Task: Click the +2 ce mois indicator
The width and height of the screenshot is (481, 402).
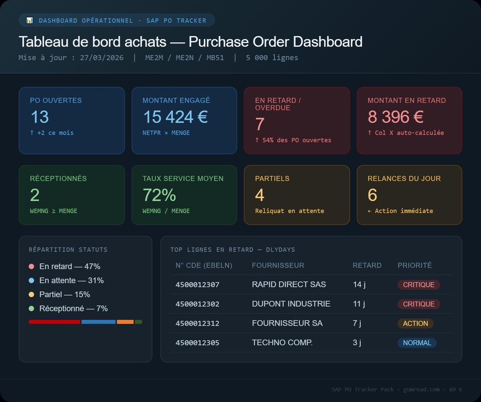Action: pos(52,133)
